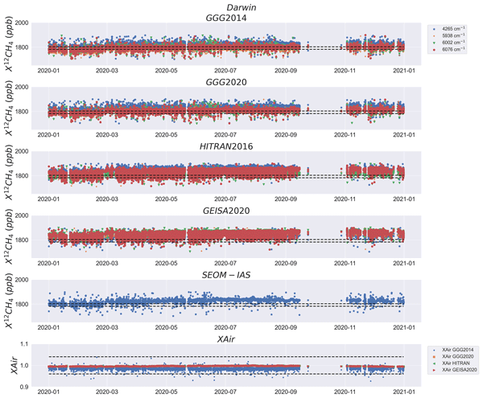Click the orange 5938 cm⁻¹ legend marker
The width and height of the screenshot is (483, 398).
(436, 38)
